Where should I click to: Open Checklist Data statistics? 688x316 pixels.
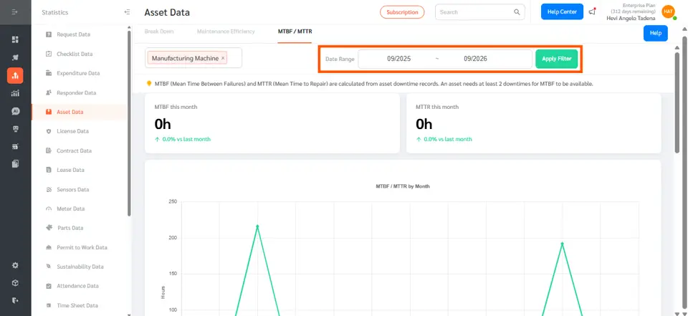click(75, 54)
